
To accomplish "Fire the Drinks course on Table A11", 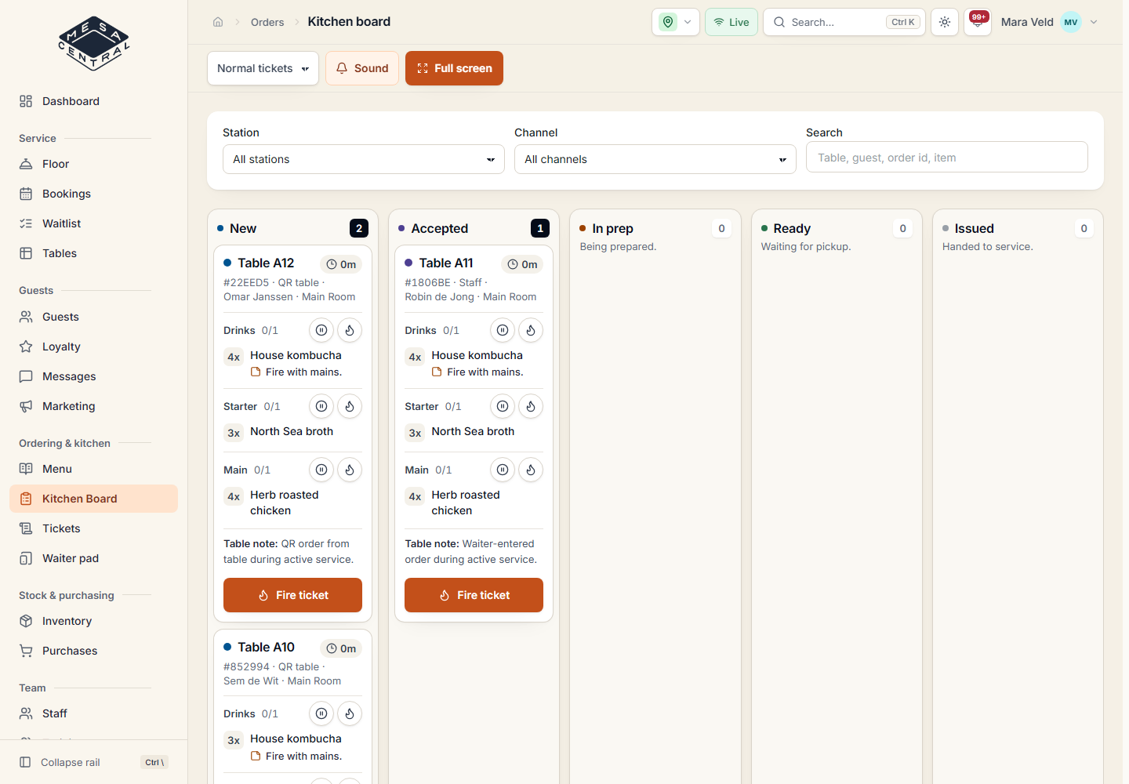I will click(531, 330).
